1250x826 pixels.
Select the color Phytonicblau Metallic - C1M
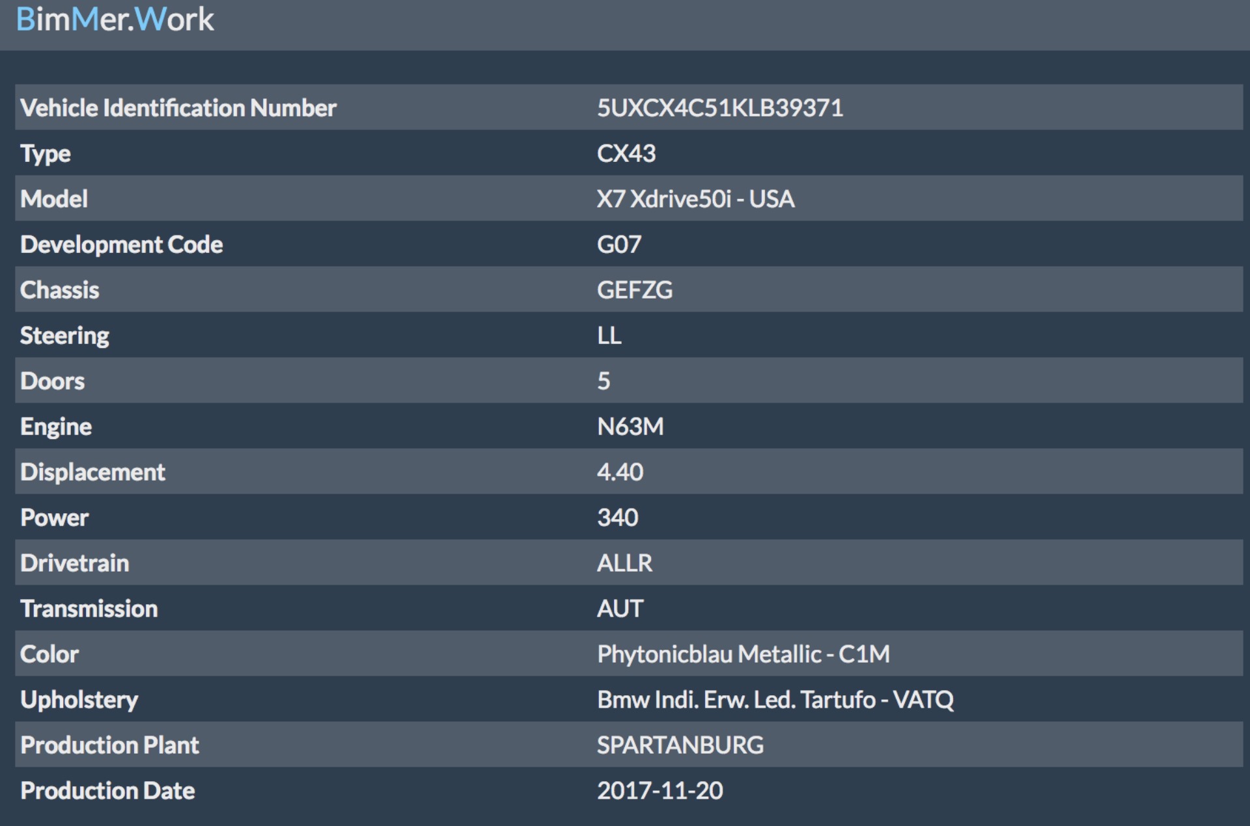coord(743,654)
